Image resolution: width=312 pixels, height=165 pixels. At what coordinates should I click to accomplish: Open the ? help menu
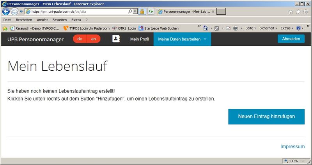[x=87, y=20]
